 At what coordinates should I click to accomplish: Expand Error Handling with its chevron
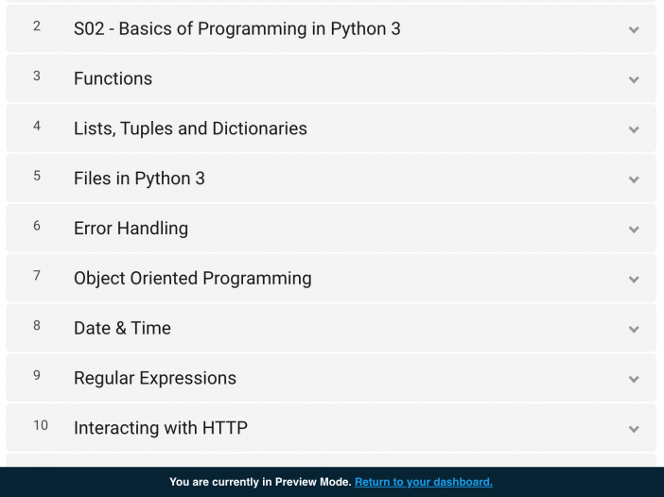pos(634,230)
